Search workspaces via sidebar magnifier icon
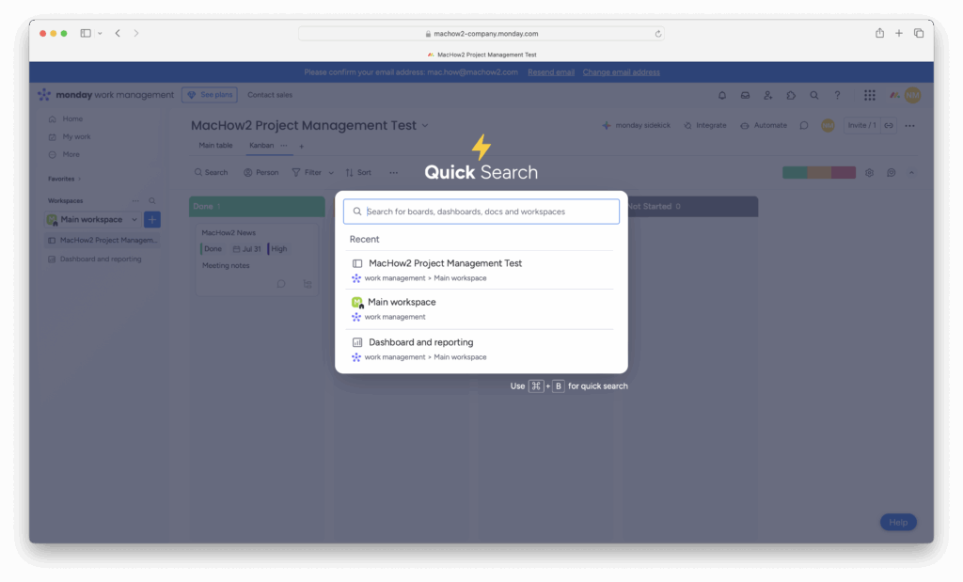The height and width of the screenshot is (582, 963). 152,201
